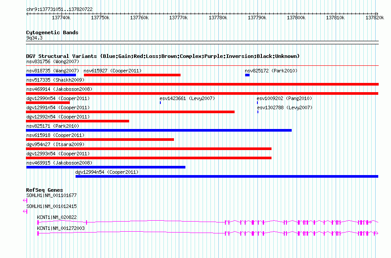Open SOHLH1|NM_001101677 gene label
Viewport: 391px width, 258px height.
point(51,196)
